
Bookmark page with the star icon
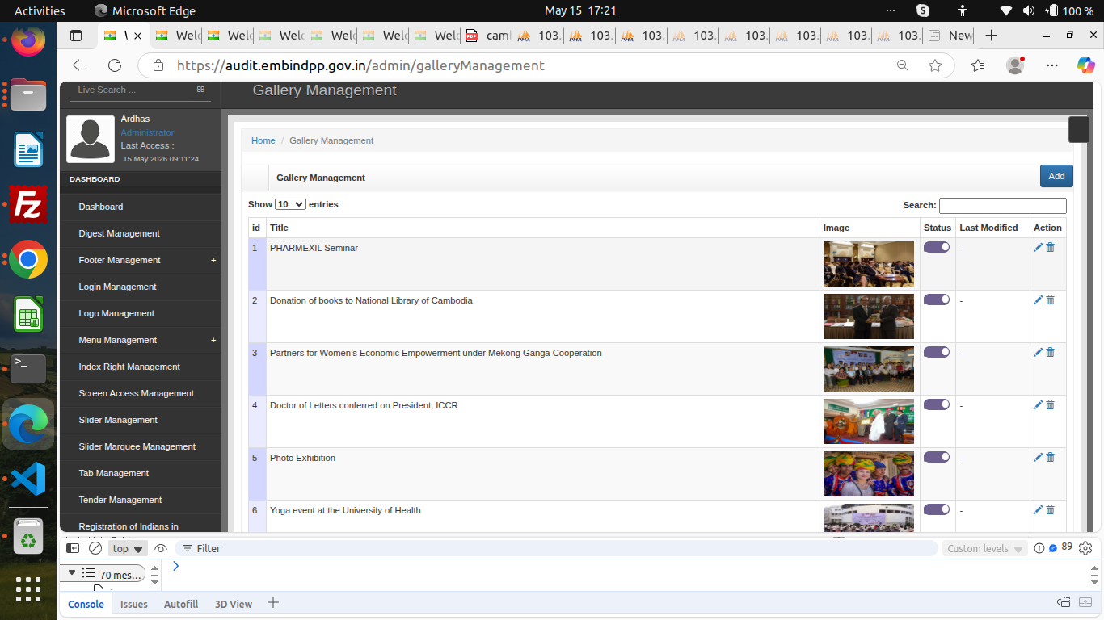pyautogui.click(x=935, y=65)
